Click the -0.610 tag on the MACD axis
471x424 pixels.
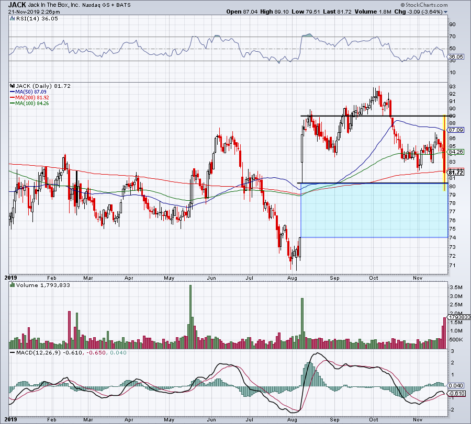pos(457,393)
